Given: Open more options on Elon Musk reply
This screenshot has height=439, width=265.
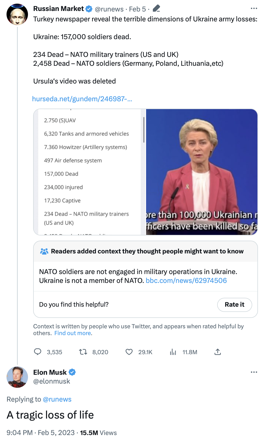Looking at the screenshot, I should pos(254,372).
